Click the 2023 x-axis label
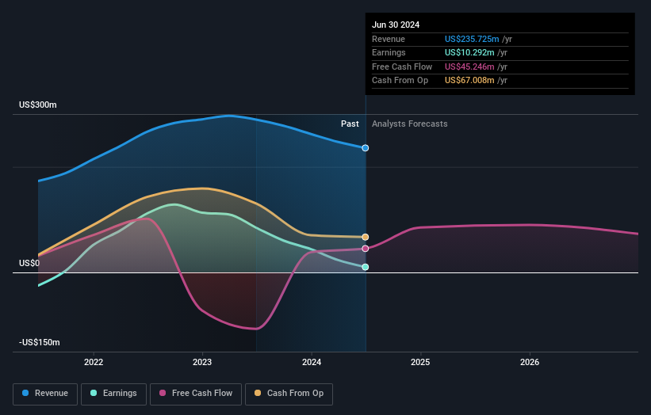651x415 pixels. [202, 362]
